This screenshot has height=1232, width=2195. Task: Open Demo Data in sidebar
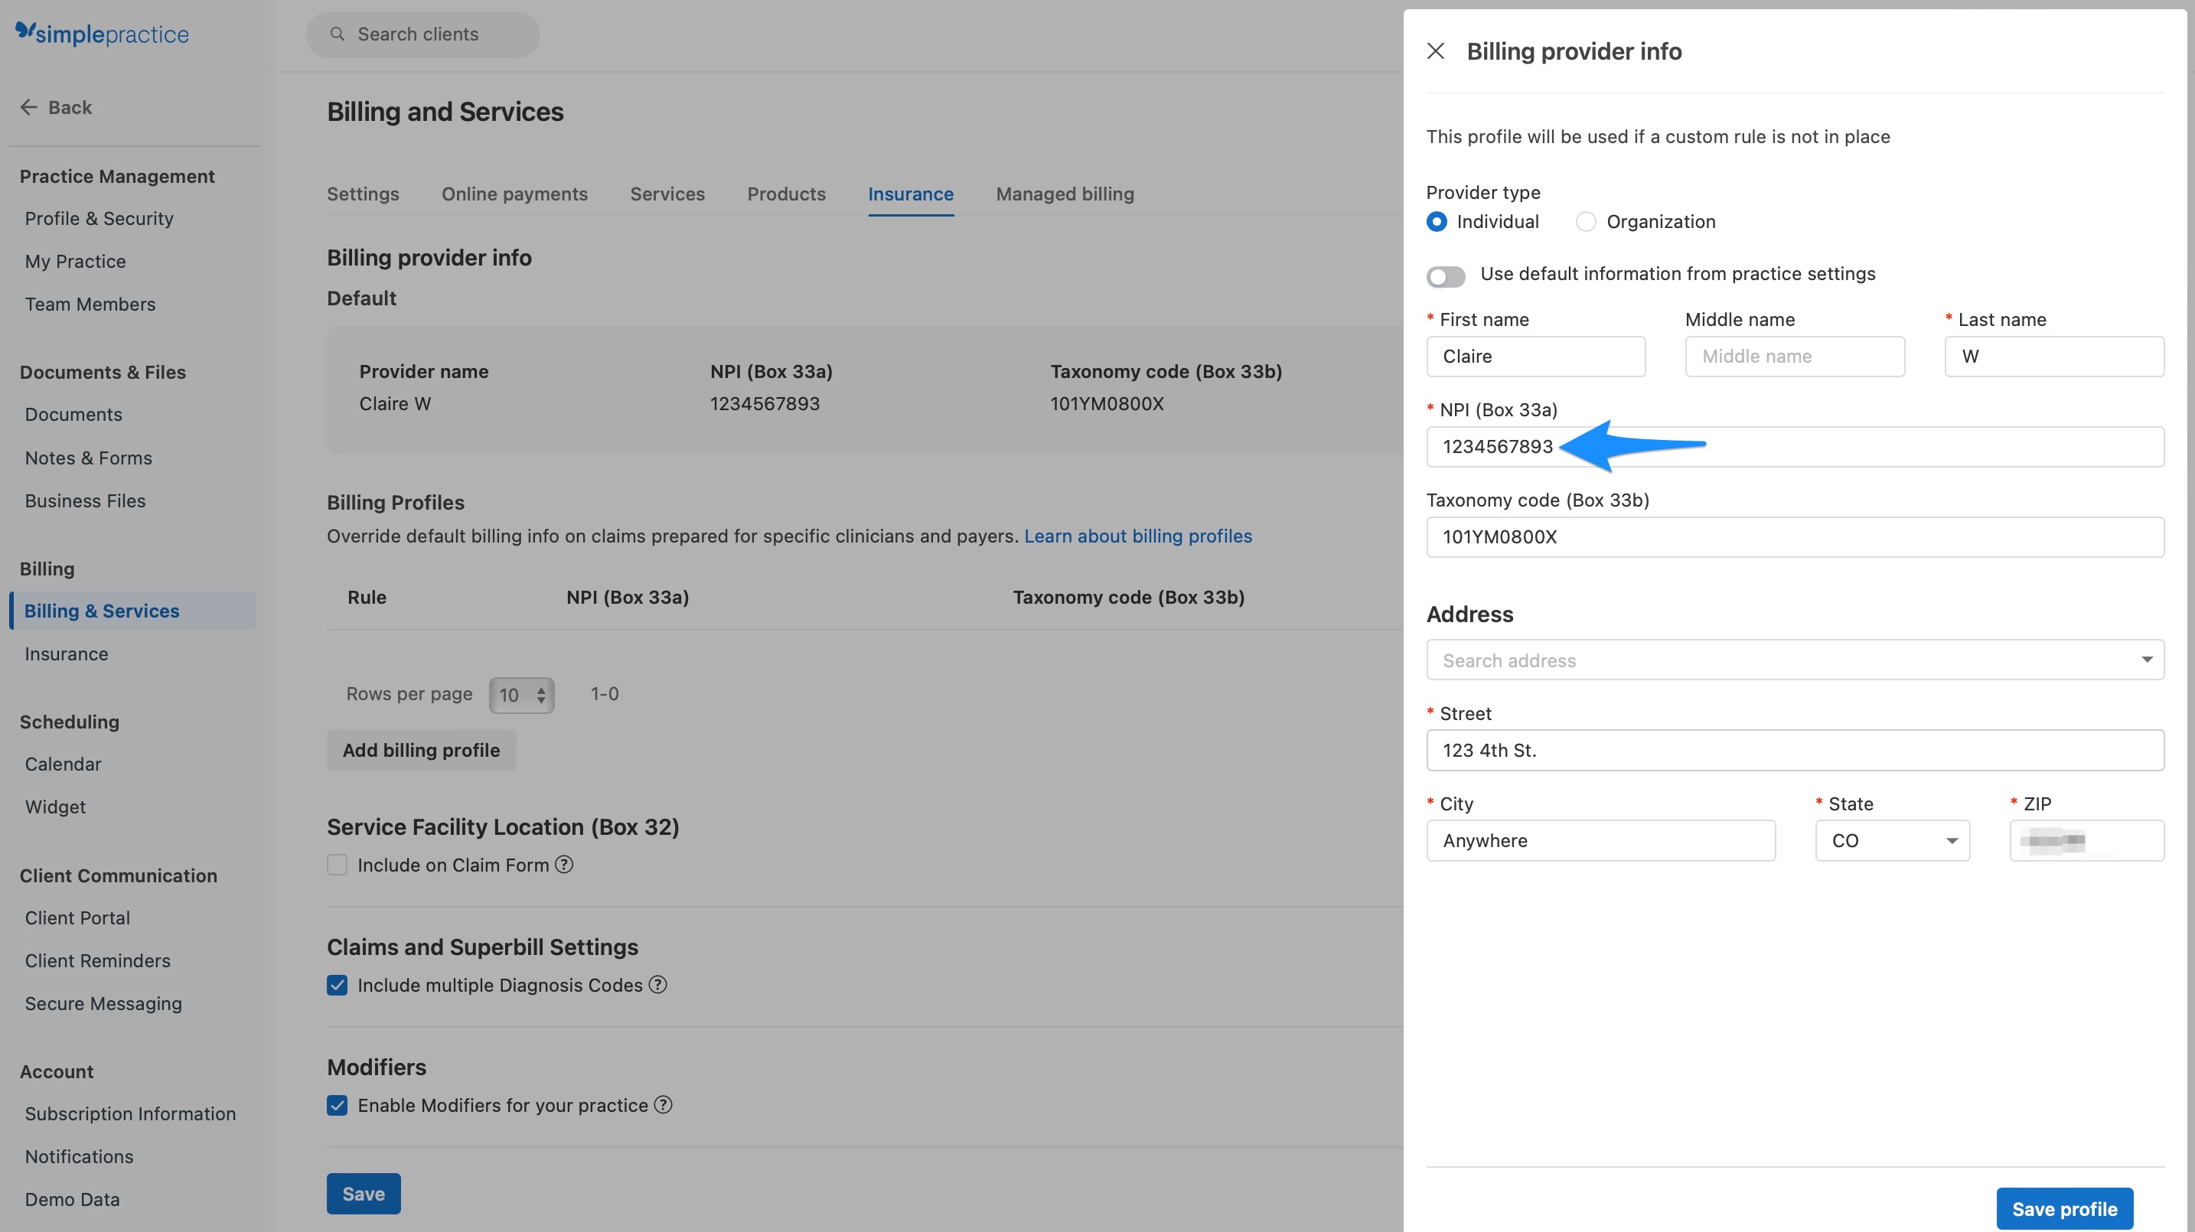click(73, 1200)
